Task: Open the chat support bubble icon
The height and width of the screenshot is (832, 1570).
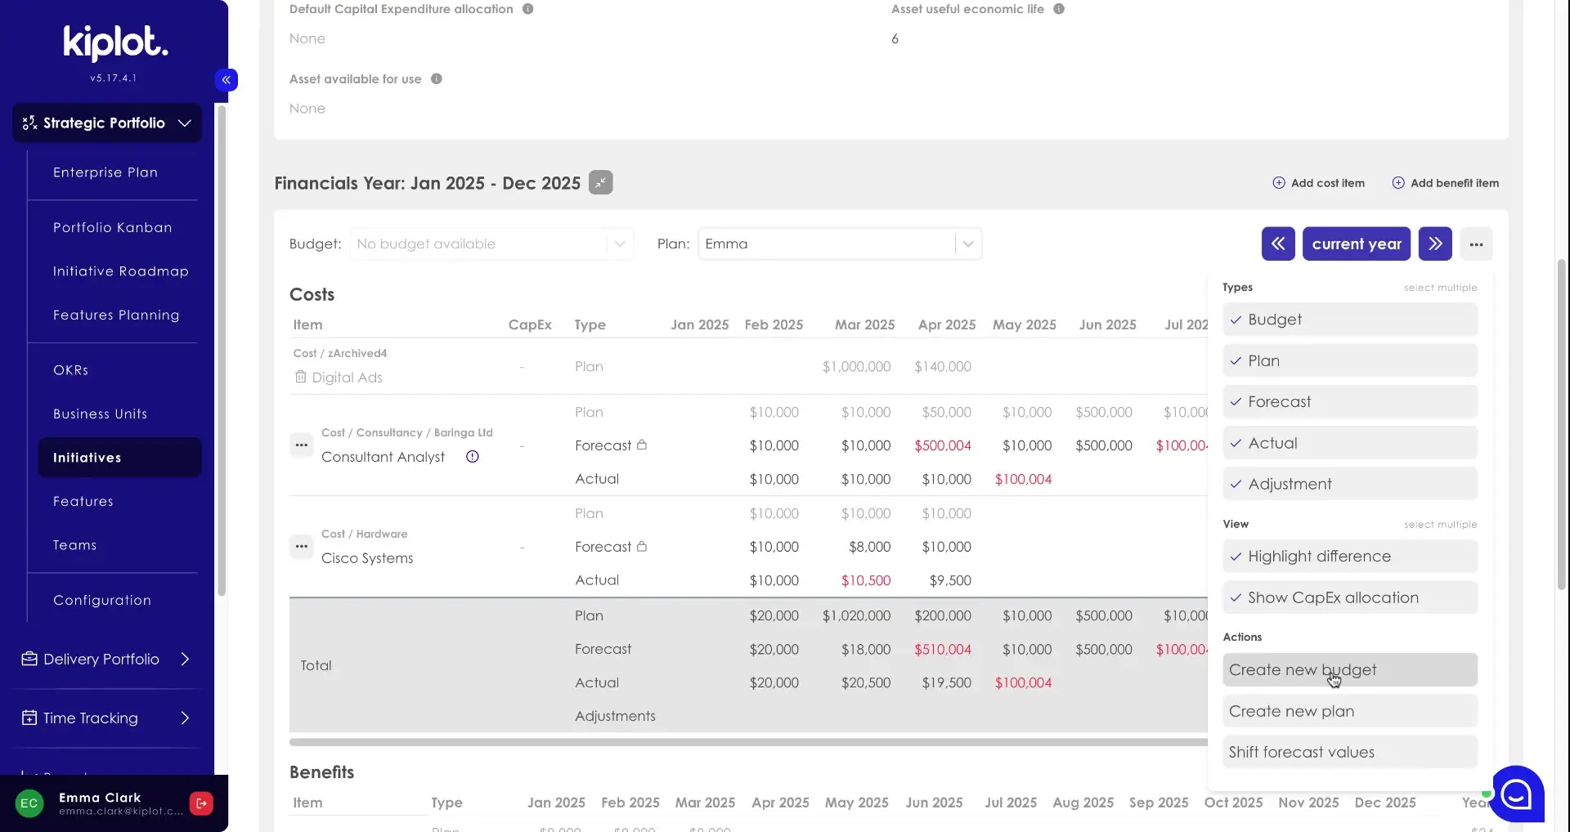Action: [x=1517, y=794]
